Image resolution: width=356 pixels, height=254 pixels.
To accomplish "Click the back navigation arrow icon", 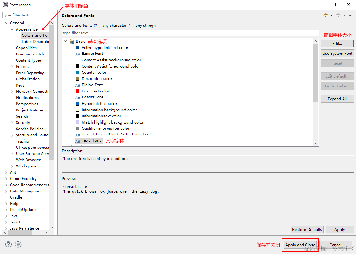I will [x=325, y=16].
